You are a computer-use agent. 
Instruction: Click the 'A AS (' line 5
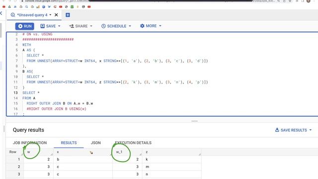tap(29, 50)
